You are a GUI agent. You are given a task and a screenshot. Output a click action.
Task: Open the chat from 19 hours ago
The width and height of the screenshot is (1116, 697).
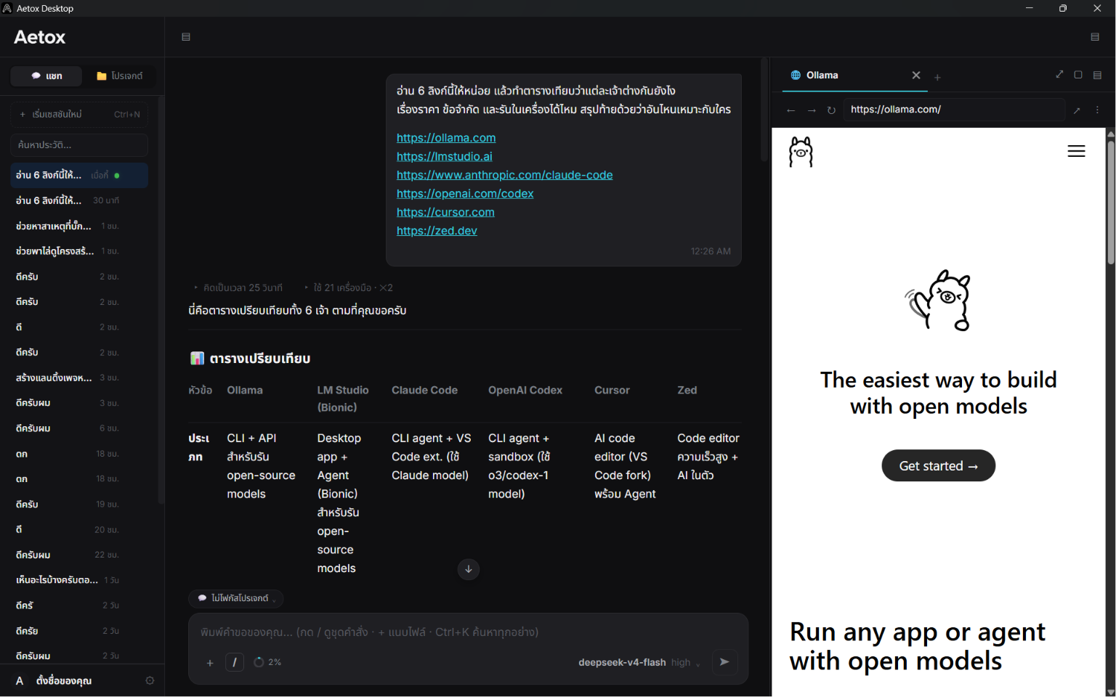pyautogui.click(x=79, y=504)
